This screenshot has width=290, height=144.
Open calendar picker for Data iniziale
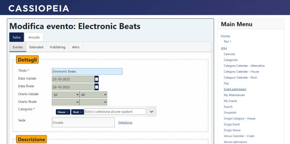click(97, 79)
